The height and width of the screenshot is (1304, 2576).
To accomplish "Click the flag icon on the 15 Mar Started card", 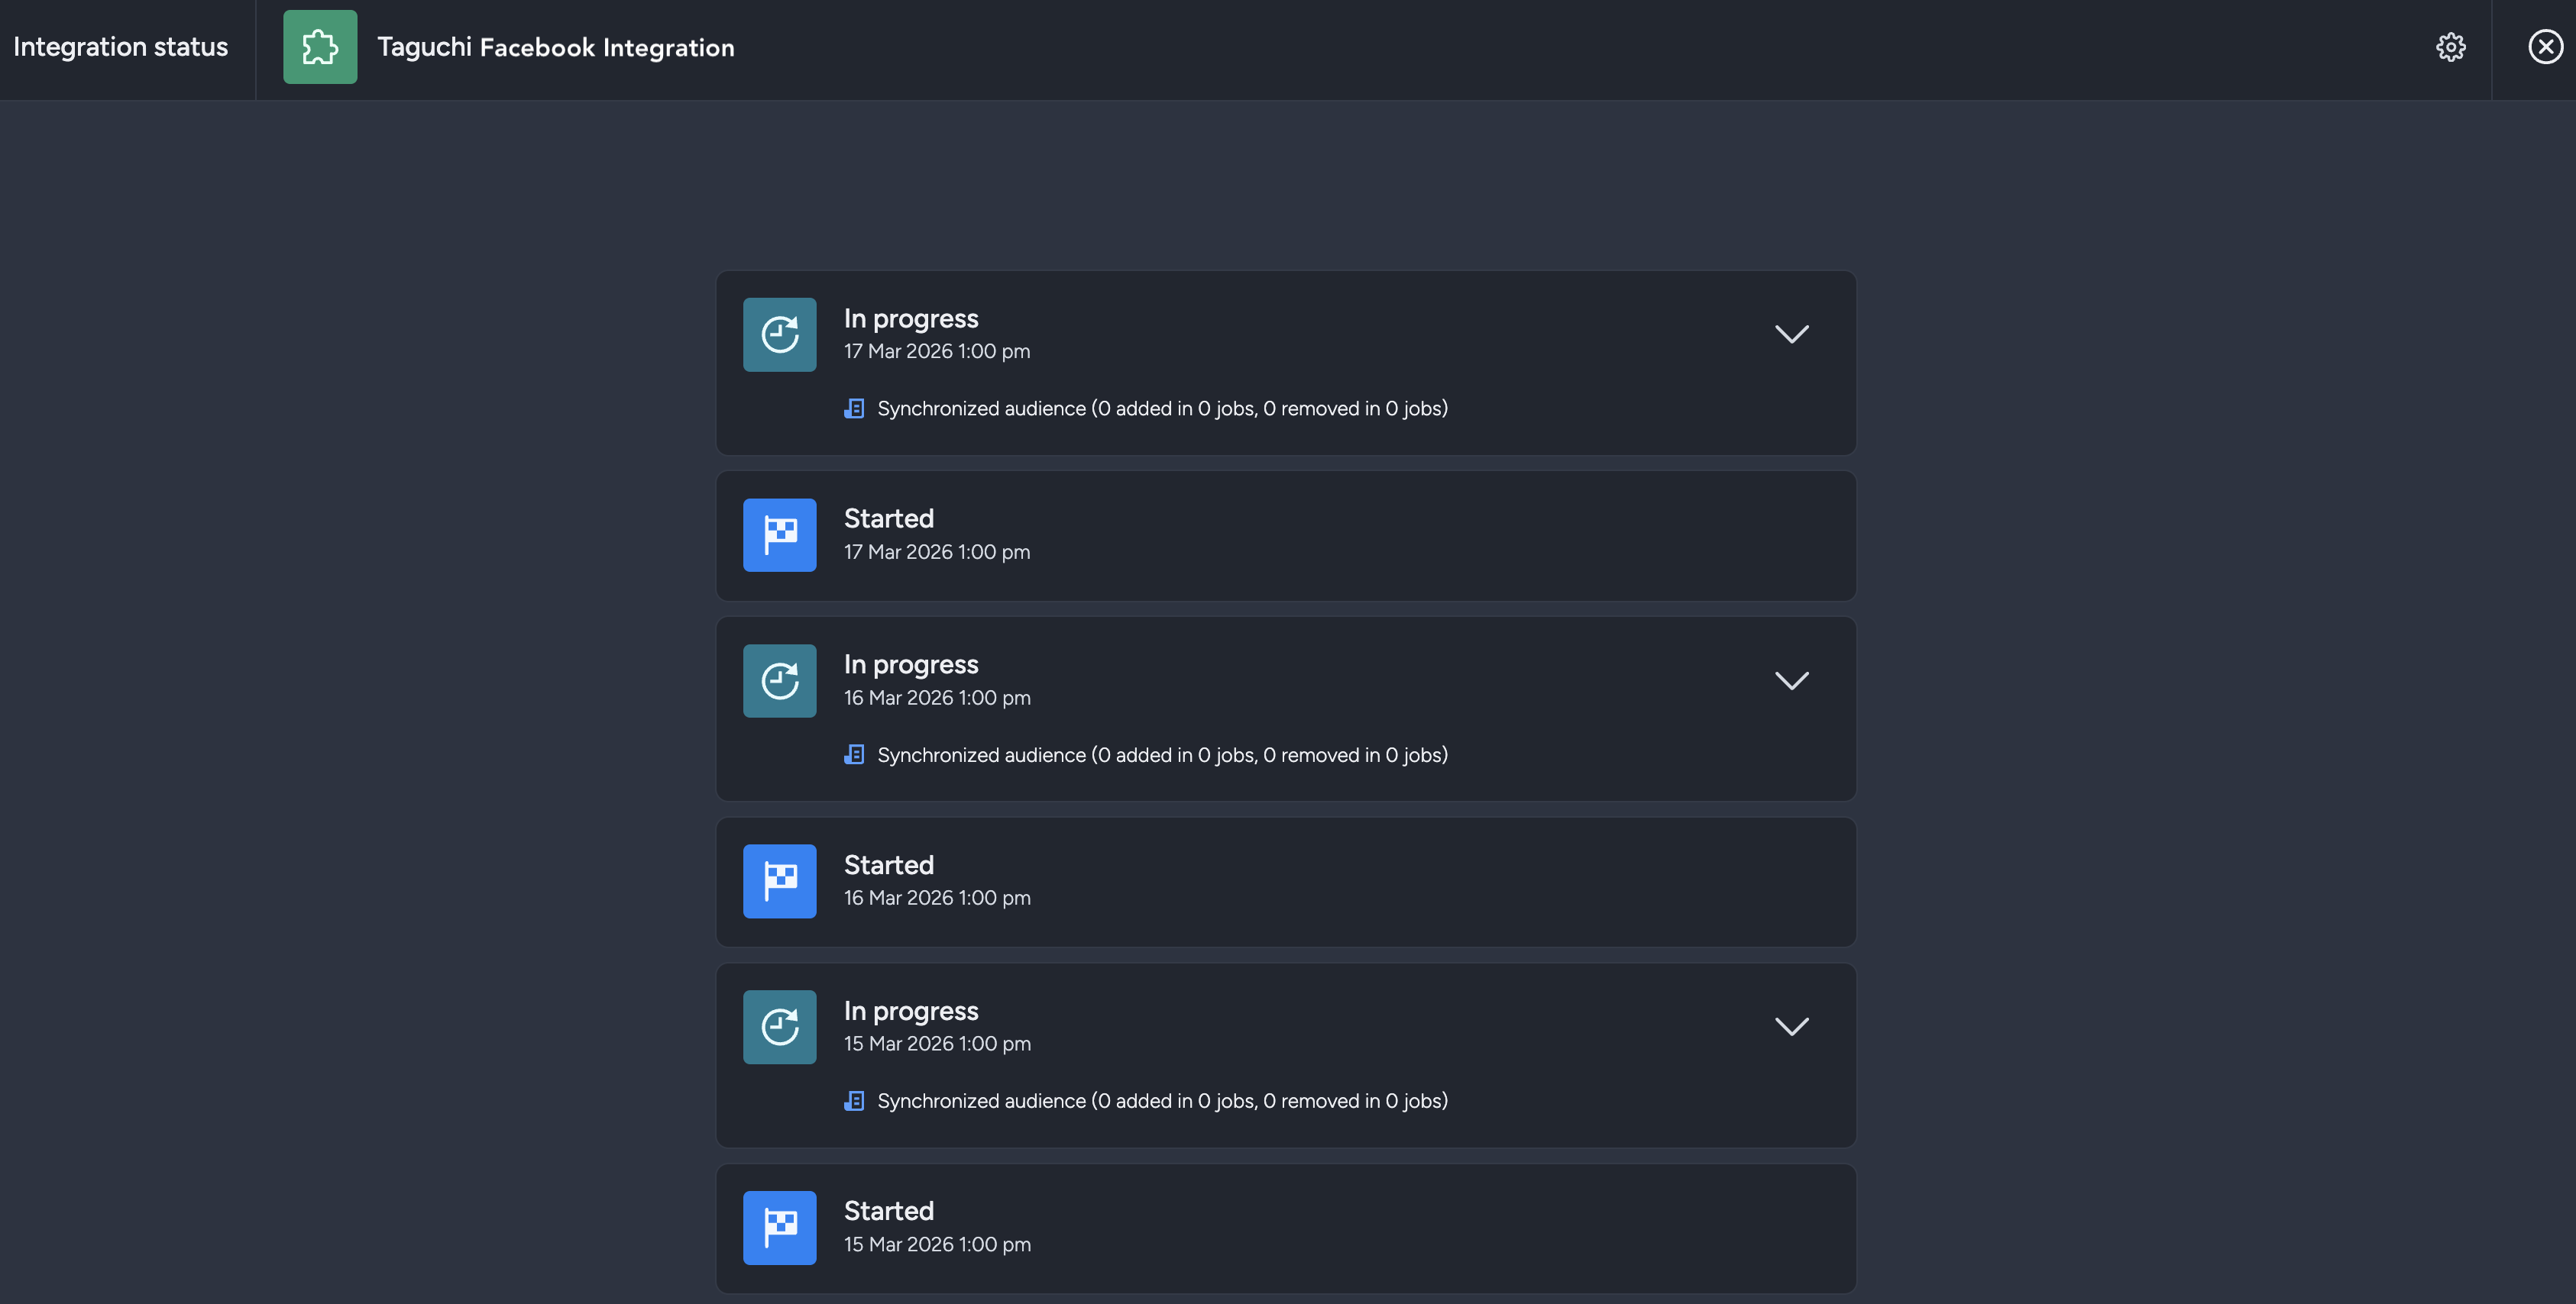I will click(x=779, y=1227).
